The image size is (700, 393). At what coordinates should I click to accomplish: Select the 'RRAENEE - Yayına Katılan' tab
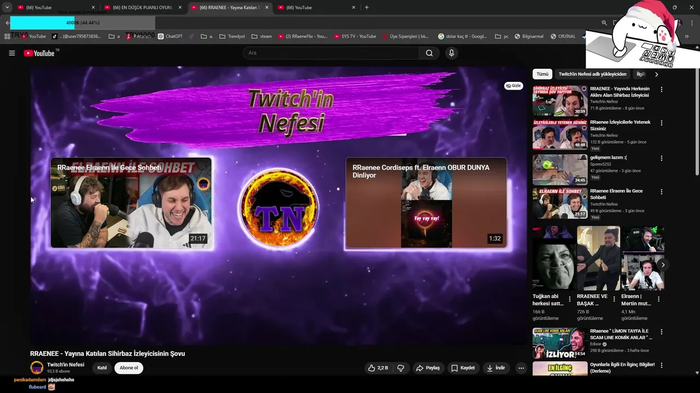pos(229,8)
